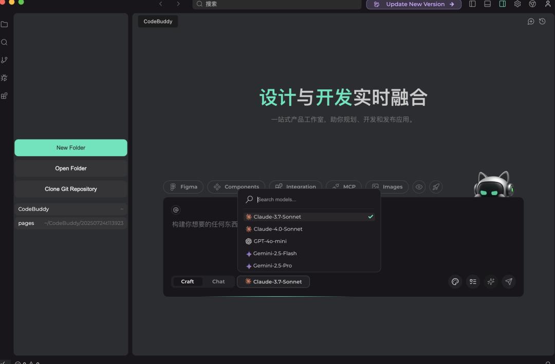Click the sparkle enhance prompt icon
Image resolution: width=555 pixels, height=364 pixels.
[x=491, y=281]
